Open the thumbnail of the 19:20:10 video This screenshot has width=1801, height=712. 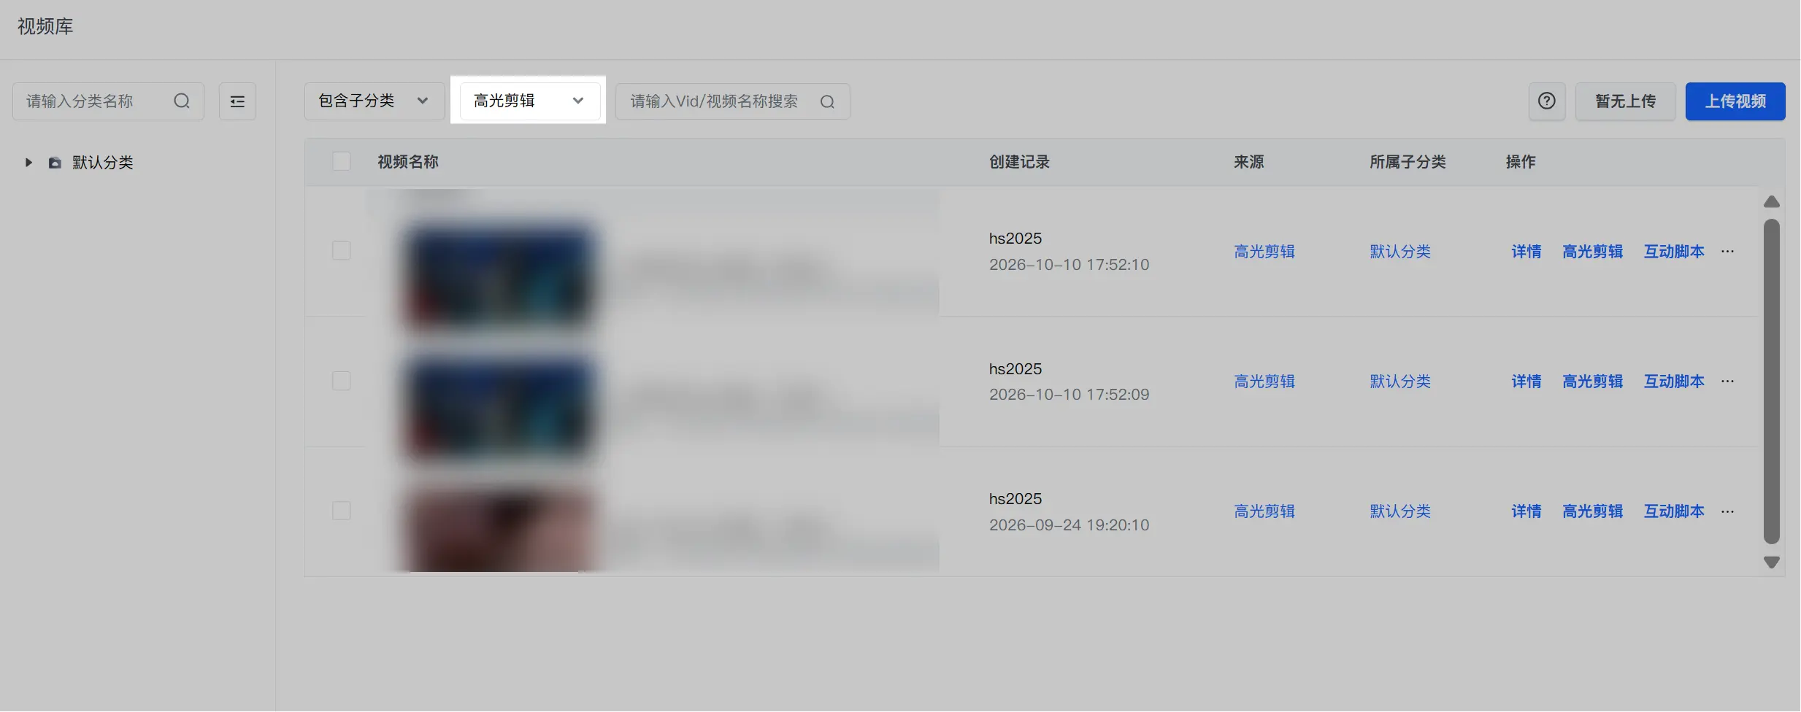coord(499,529)
